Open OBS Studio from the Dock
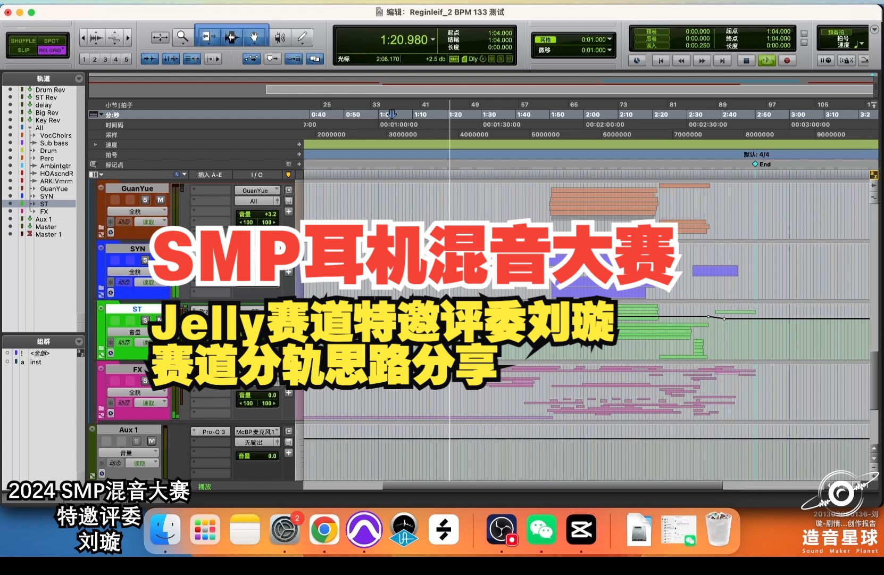 tap(502, 530)
